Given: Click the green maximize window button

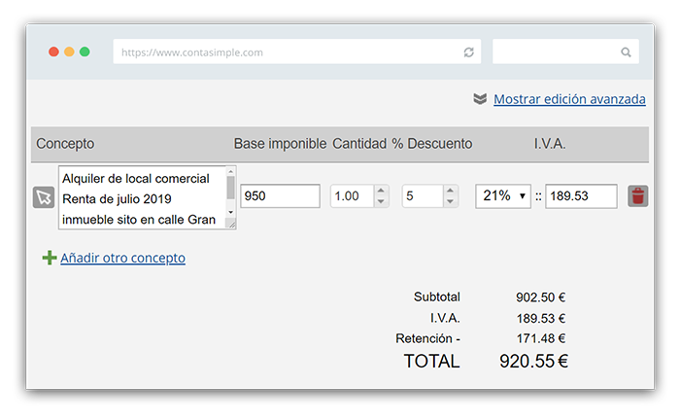Looking at the screenshot, I should 85,52.
